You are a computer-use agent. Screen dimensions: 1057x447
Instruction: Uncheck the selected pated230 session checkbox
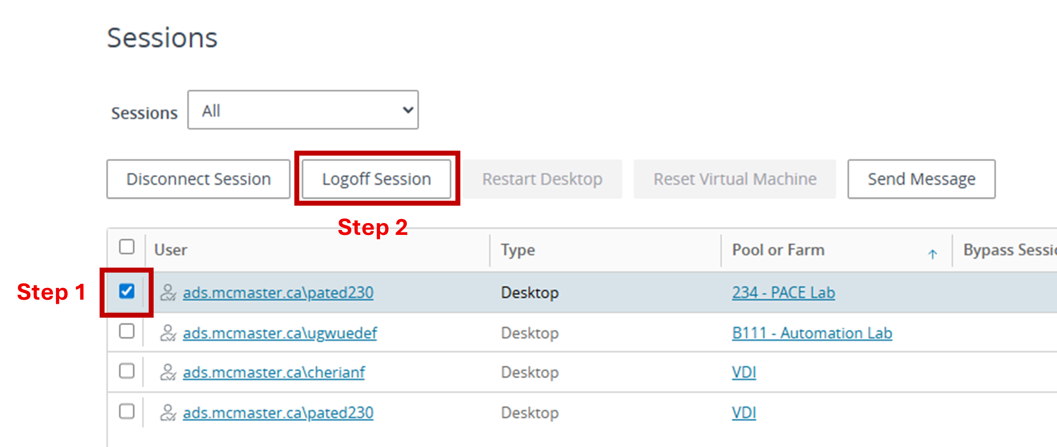coord(127,291)
